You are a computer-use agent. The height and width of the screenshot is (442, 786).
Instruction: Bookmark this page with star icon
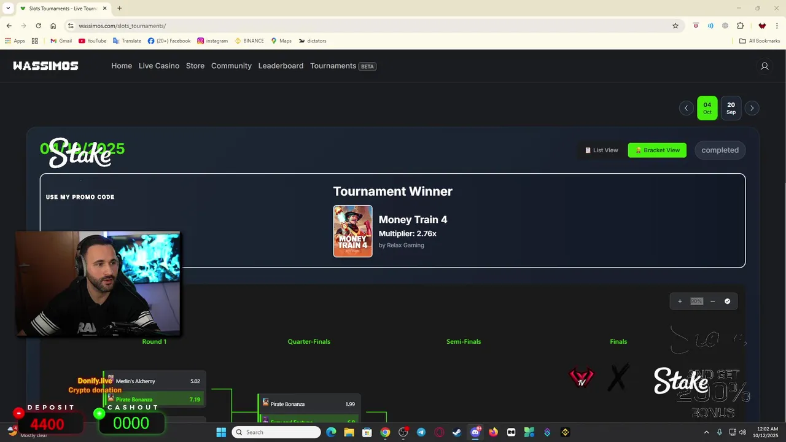pyautogui.click(x=675, y=26)
